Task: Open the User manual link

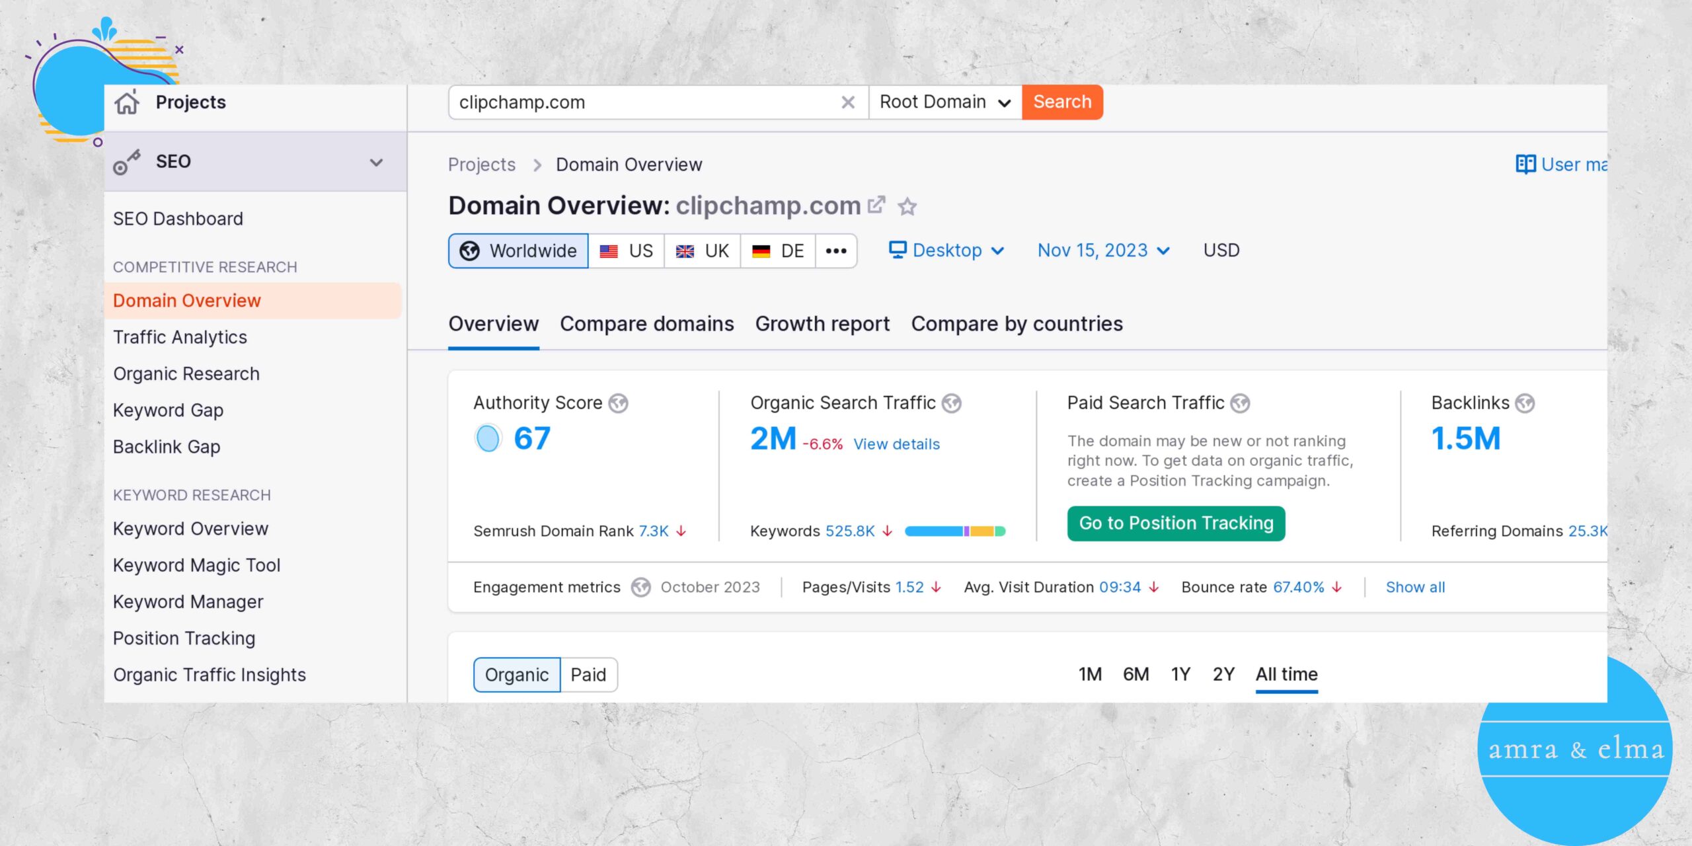Action: point(1561,164)
